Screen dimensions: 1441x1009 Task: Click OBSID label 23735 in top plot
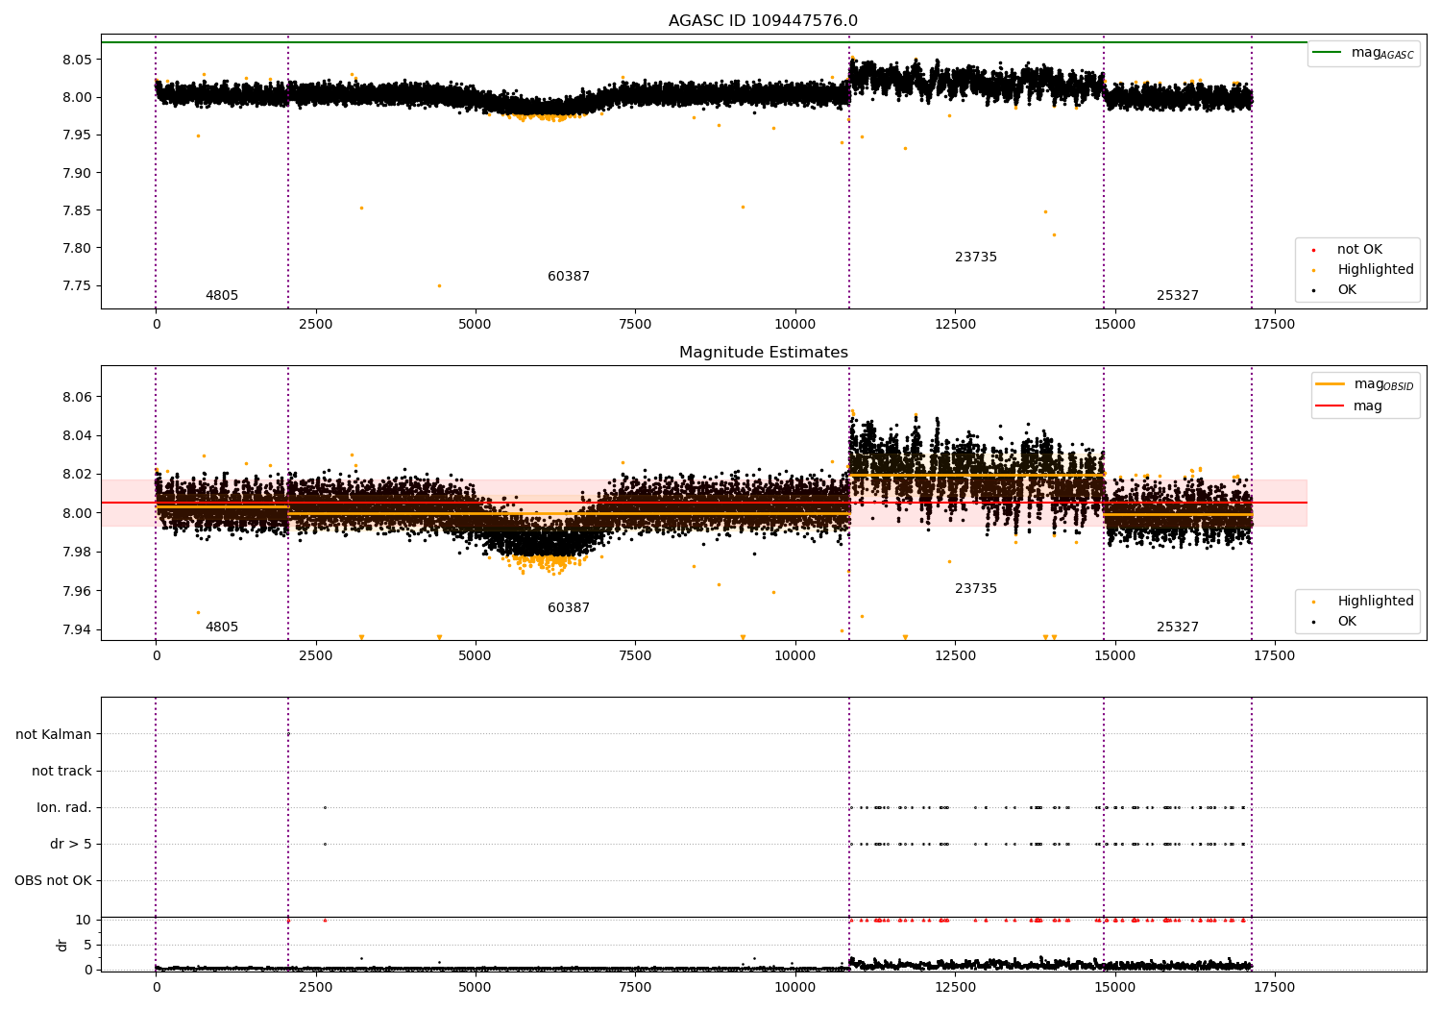click(x=976, y=258)
